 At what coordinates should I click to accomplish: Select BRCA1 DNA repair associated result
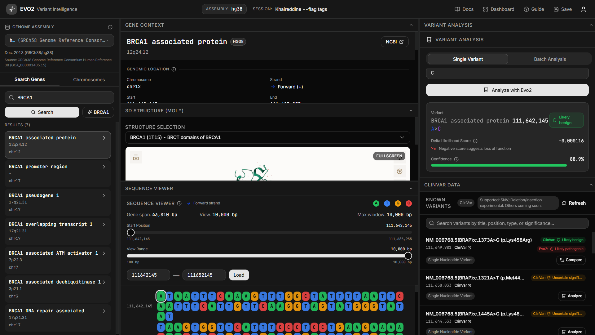tap(58, 318)
